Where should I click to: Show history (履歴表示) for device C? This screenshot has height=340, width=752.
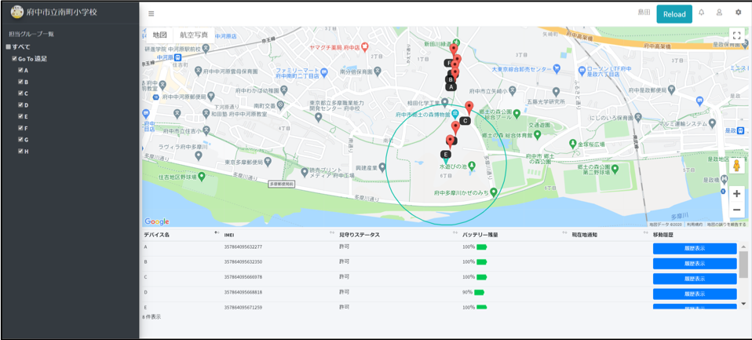(695, 279)
